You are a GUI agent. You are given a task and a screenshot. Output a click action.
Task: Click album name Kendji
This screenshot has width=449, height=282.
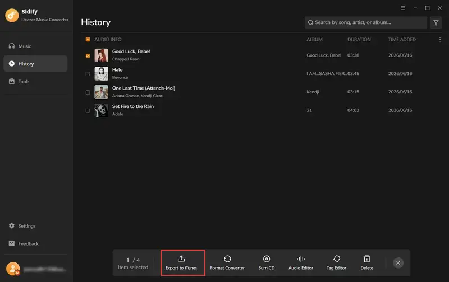[313, 92]
